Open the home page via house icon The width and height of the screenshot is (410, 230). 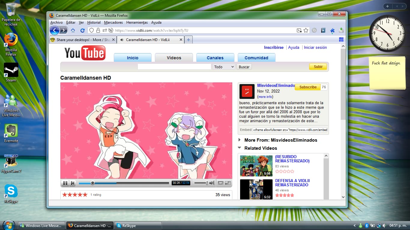[x=73, y=30]
